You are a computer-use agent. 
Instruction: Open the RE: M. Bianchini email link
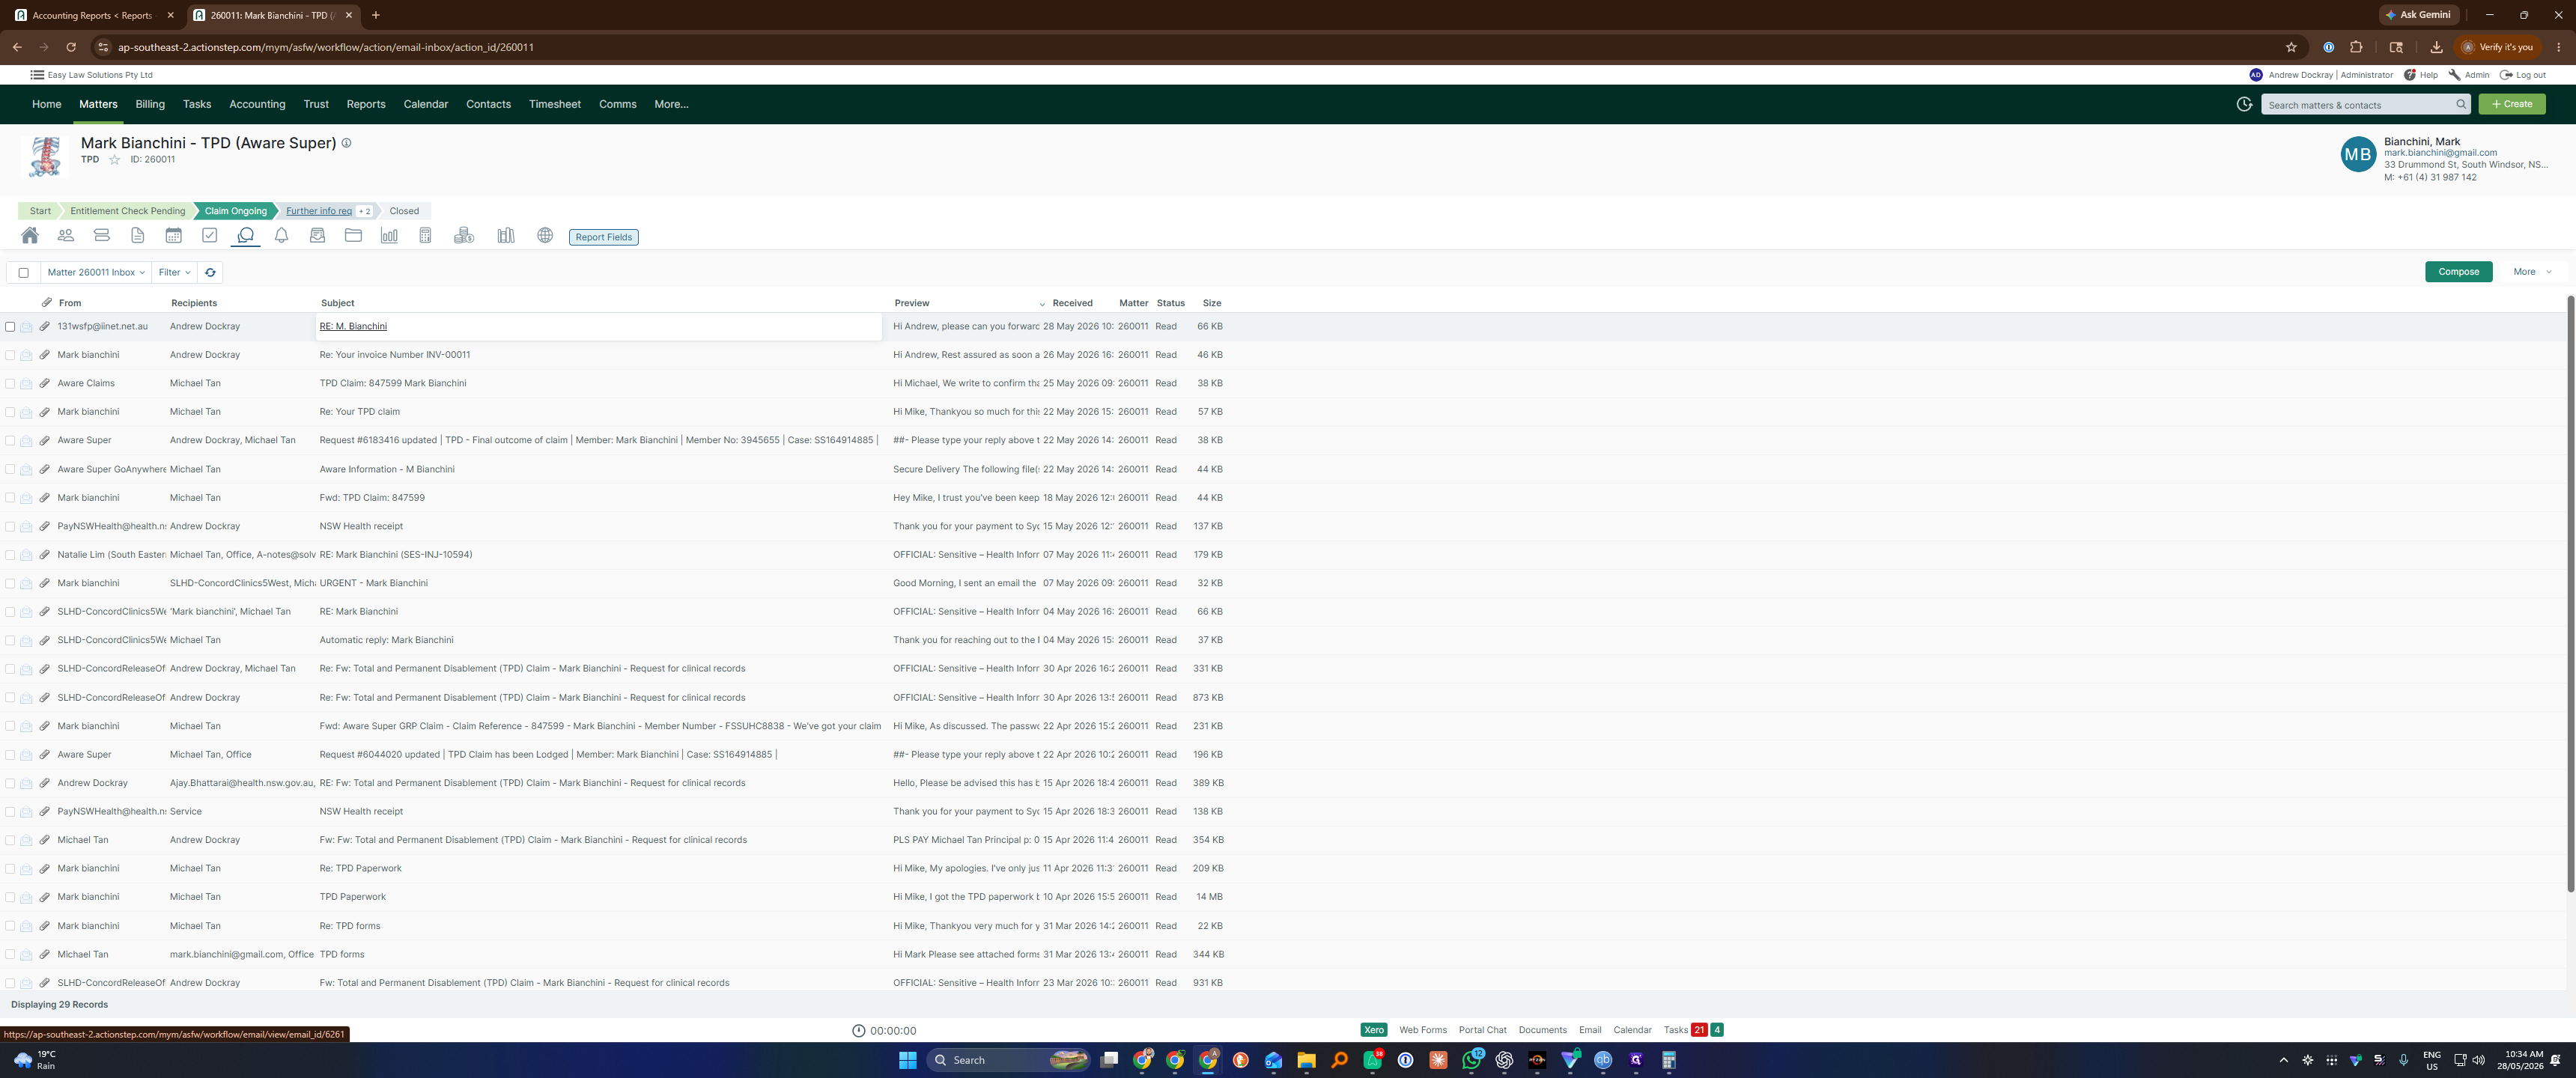[353, 326]
